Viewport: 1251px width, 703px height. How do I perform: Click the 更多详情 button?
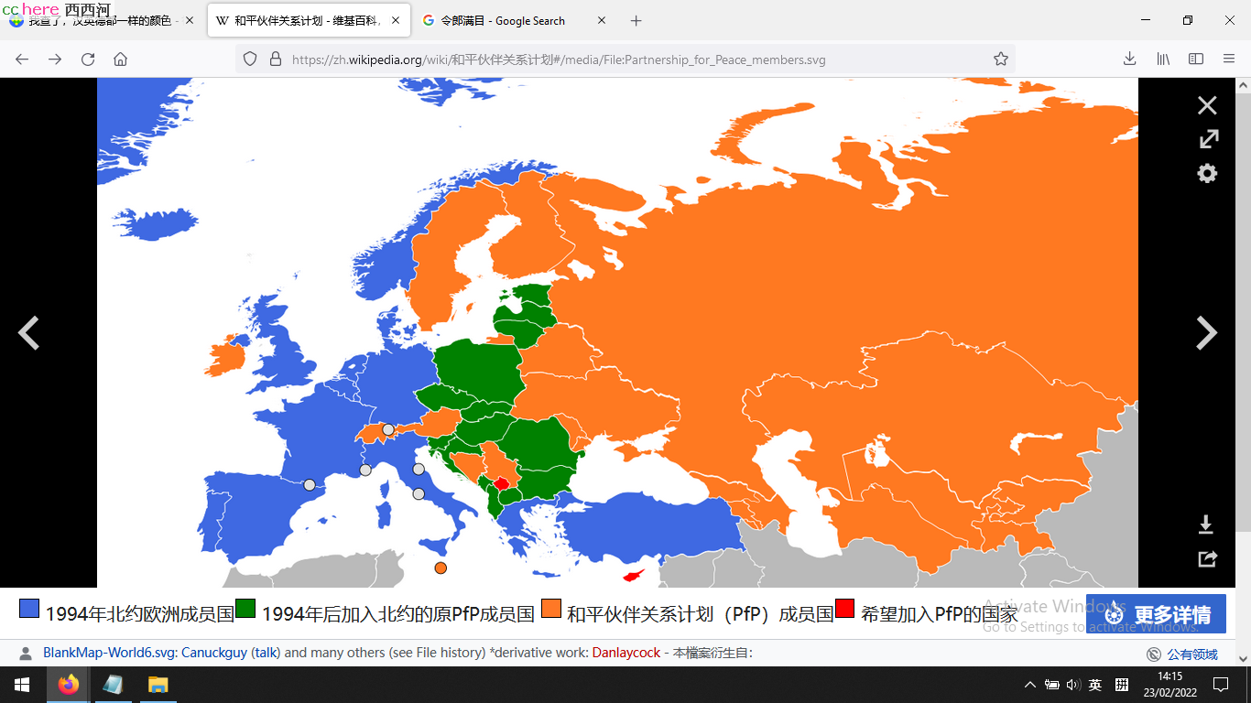pyautogui.click(x=1156, y=614)
